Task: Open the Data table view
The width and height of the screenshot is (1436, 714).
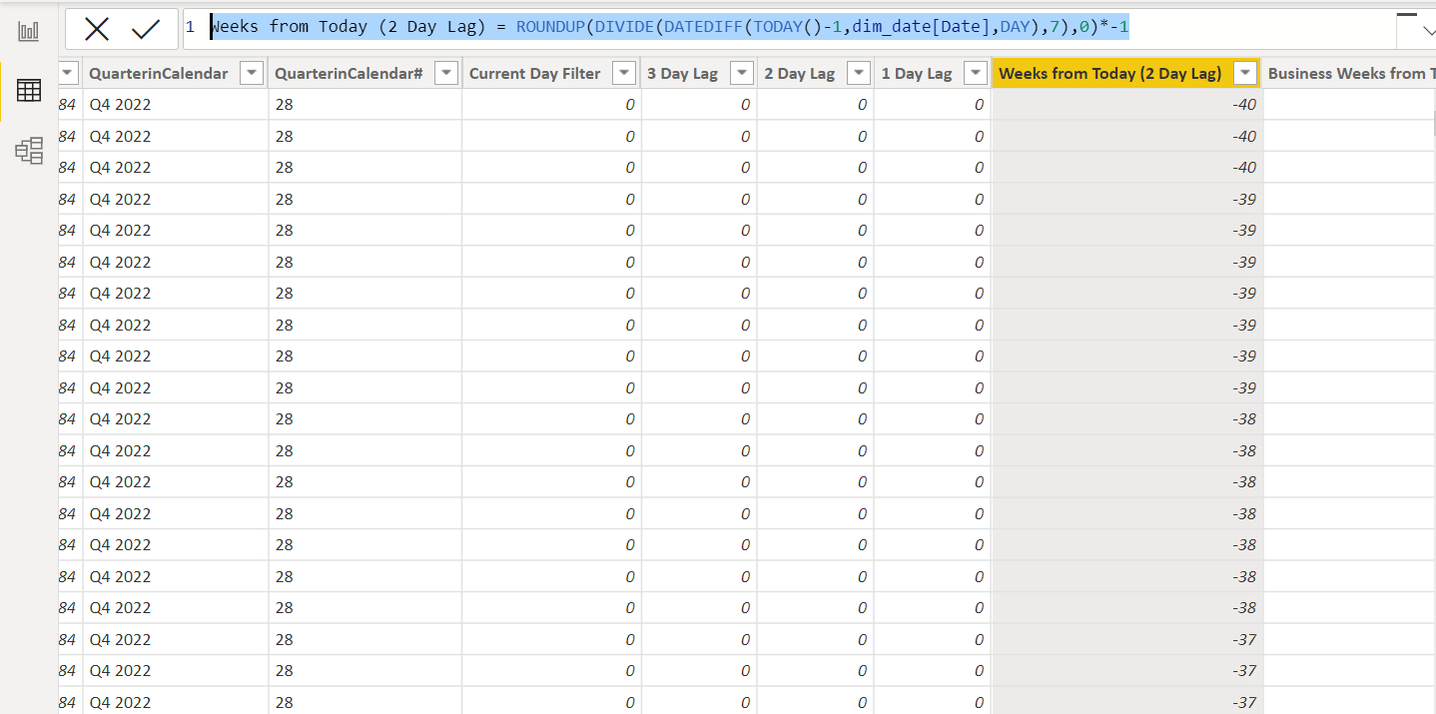Action: pyautogui.click(x=28, y=91)
